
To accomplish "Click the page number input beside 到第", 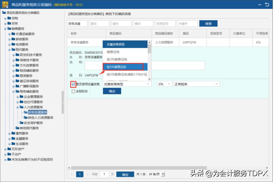I will click(x=104, y=174).
